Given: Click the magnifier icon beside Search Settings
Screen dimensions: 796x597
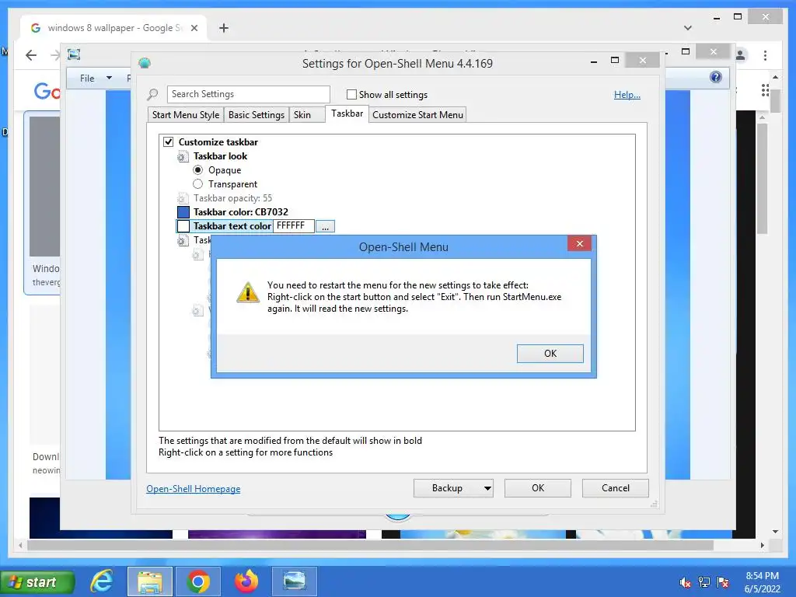Looking at the screenshot, I should [x=152, y=94].
